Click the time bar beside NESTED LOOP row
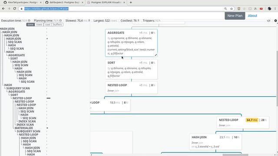 48,98
